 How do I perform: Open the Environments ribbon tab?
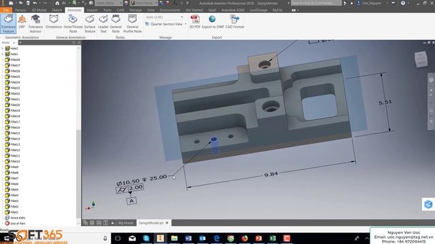pos(170,10)
